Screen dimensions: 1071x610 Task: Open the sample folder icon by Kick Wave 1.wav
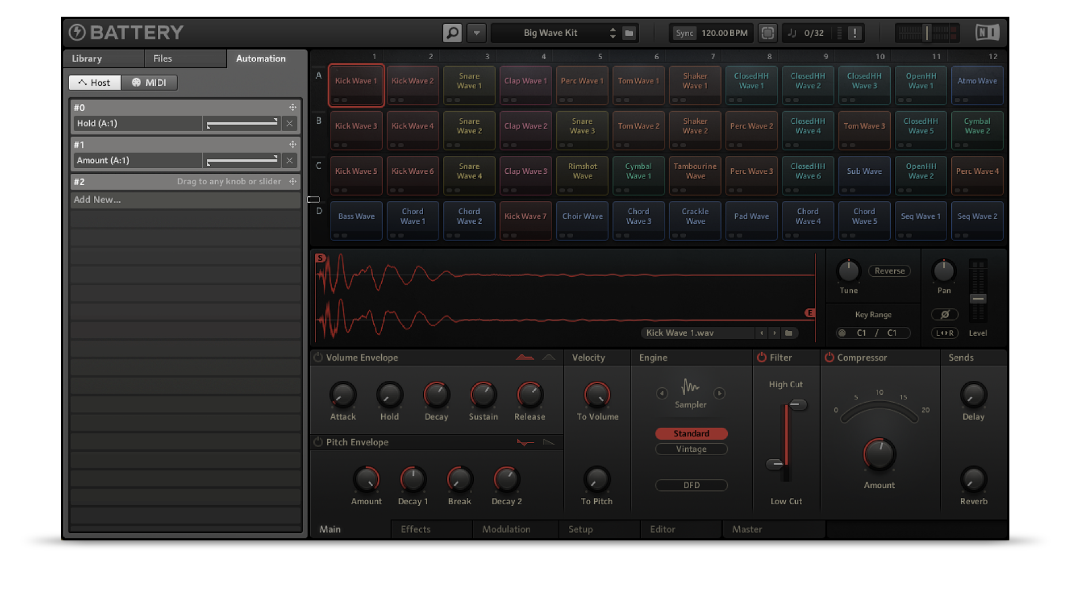(x=789, y=333)
